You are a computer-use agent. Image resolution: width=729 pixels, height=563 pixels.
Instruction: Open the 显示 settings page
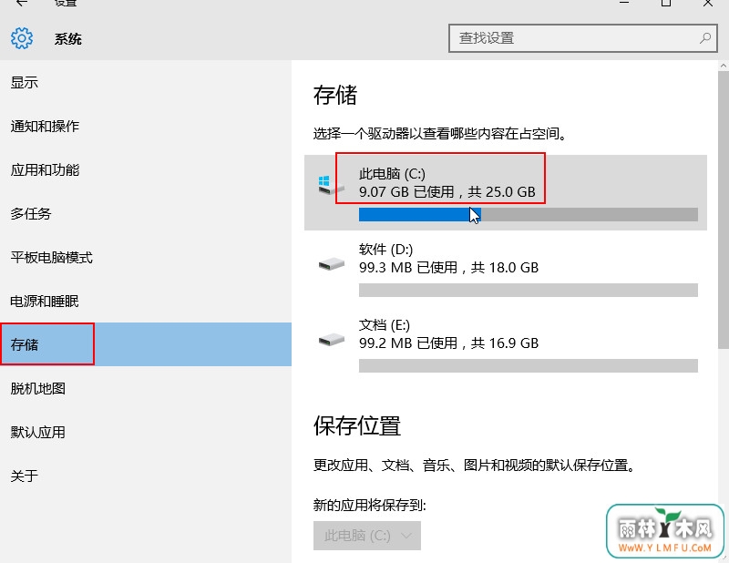click(x=146, y=83)
